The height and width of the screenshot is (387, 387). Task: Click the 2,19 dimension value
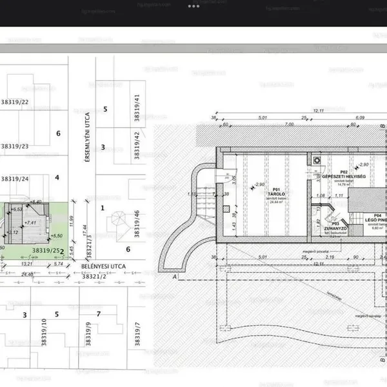point(330,257)
